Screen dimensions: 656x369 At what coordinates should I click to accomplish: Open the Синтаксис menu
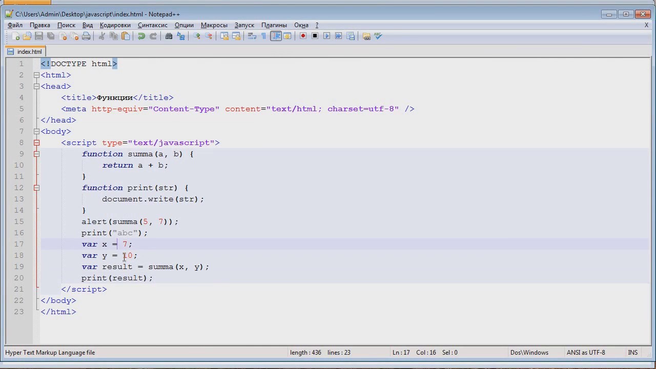click(x=153, y=25)
